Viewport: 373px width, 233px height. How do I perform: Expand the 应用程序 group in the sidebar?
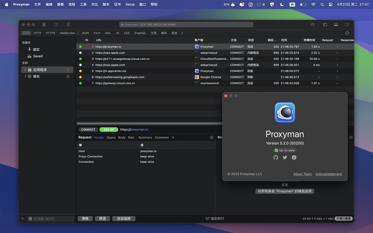pyautogui.click(x=25, y=70)
